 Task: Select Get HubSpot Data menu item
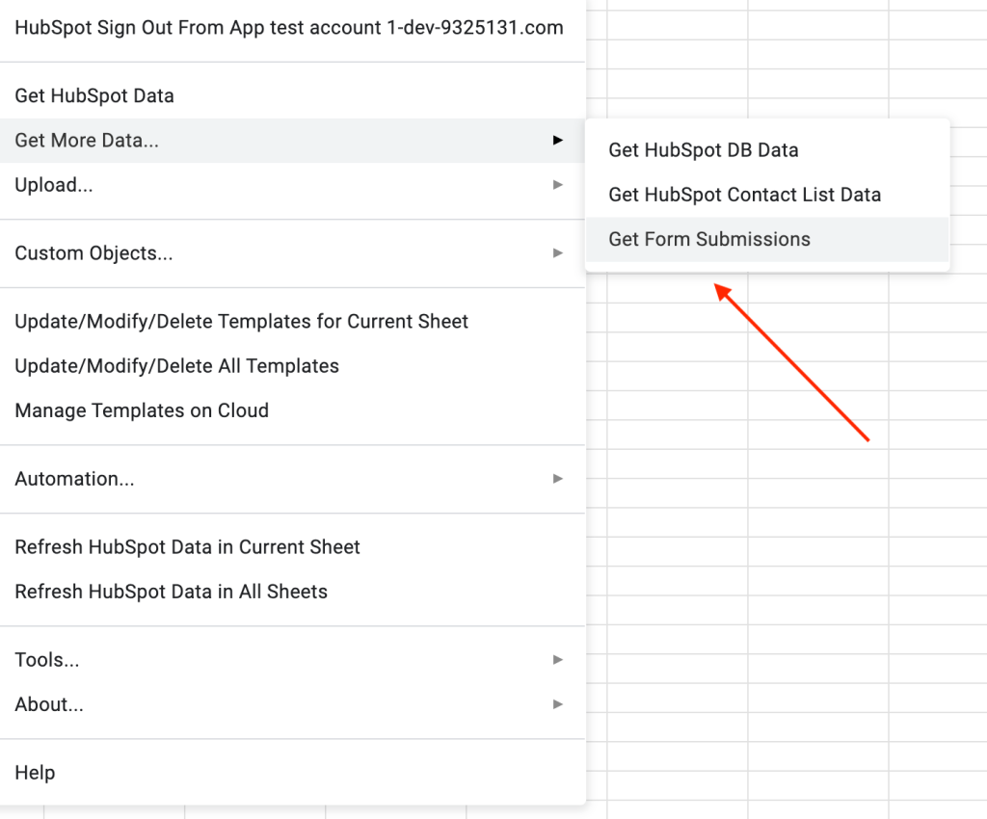[x=94, y=95]
